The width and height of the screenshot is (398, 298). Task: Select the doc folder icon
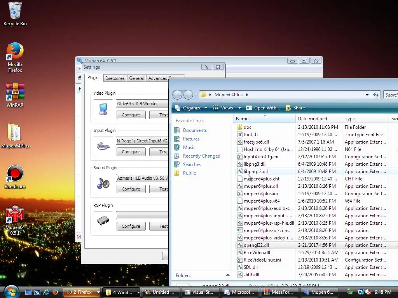(239, 127)
